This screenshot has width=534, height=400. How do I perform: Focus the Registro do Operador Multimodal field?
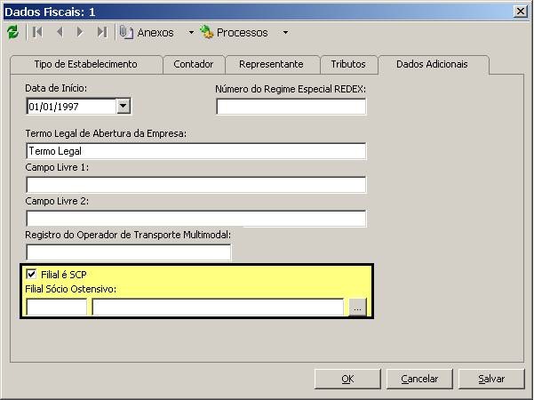tap(129, 252)
